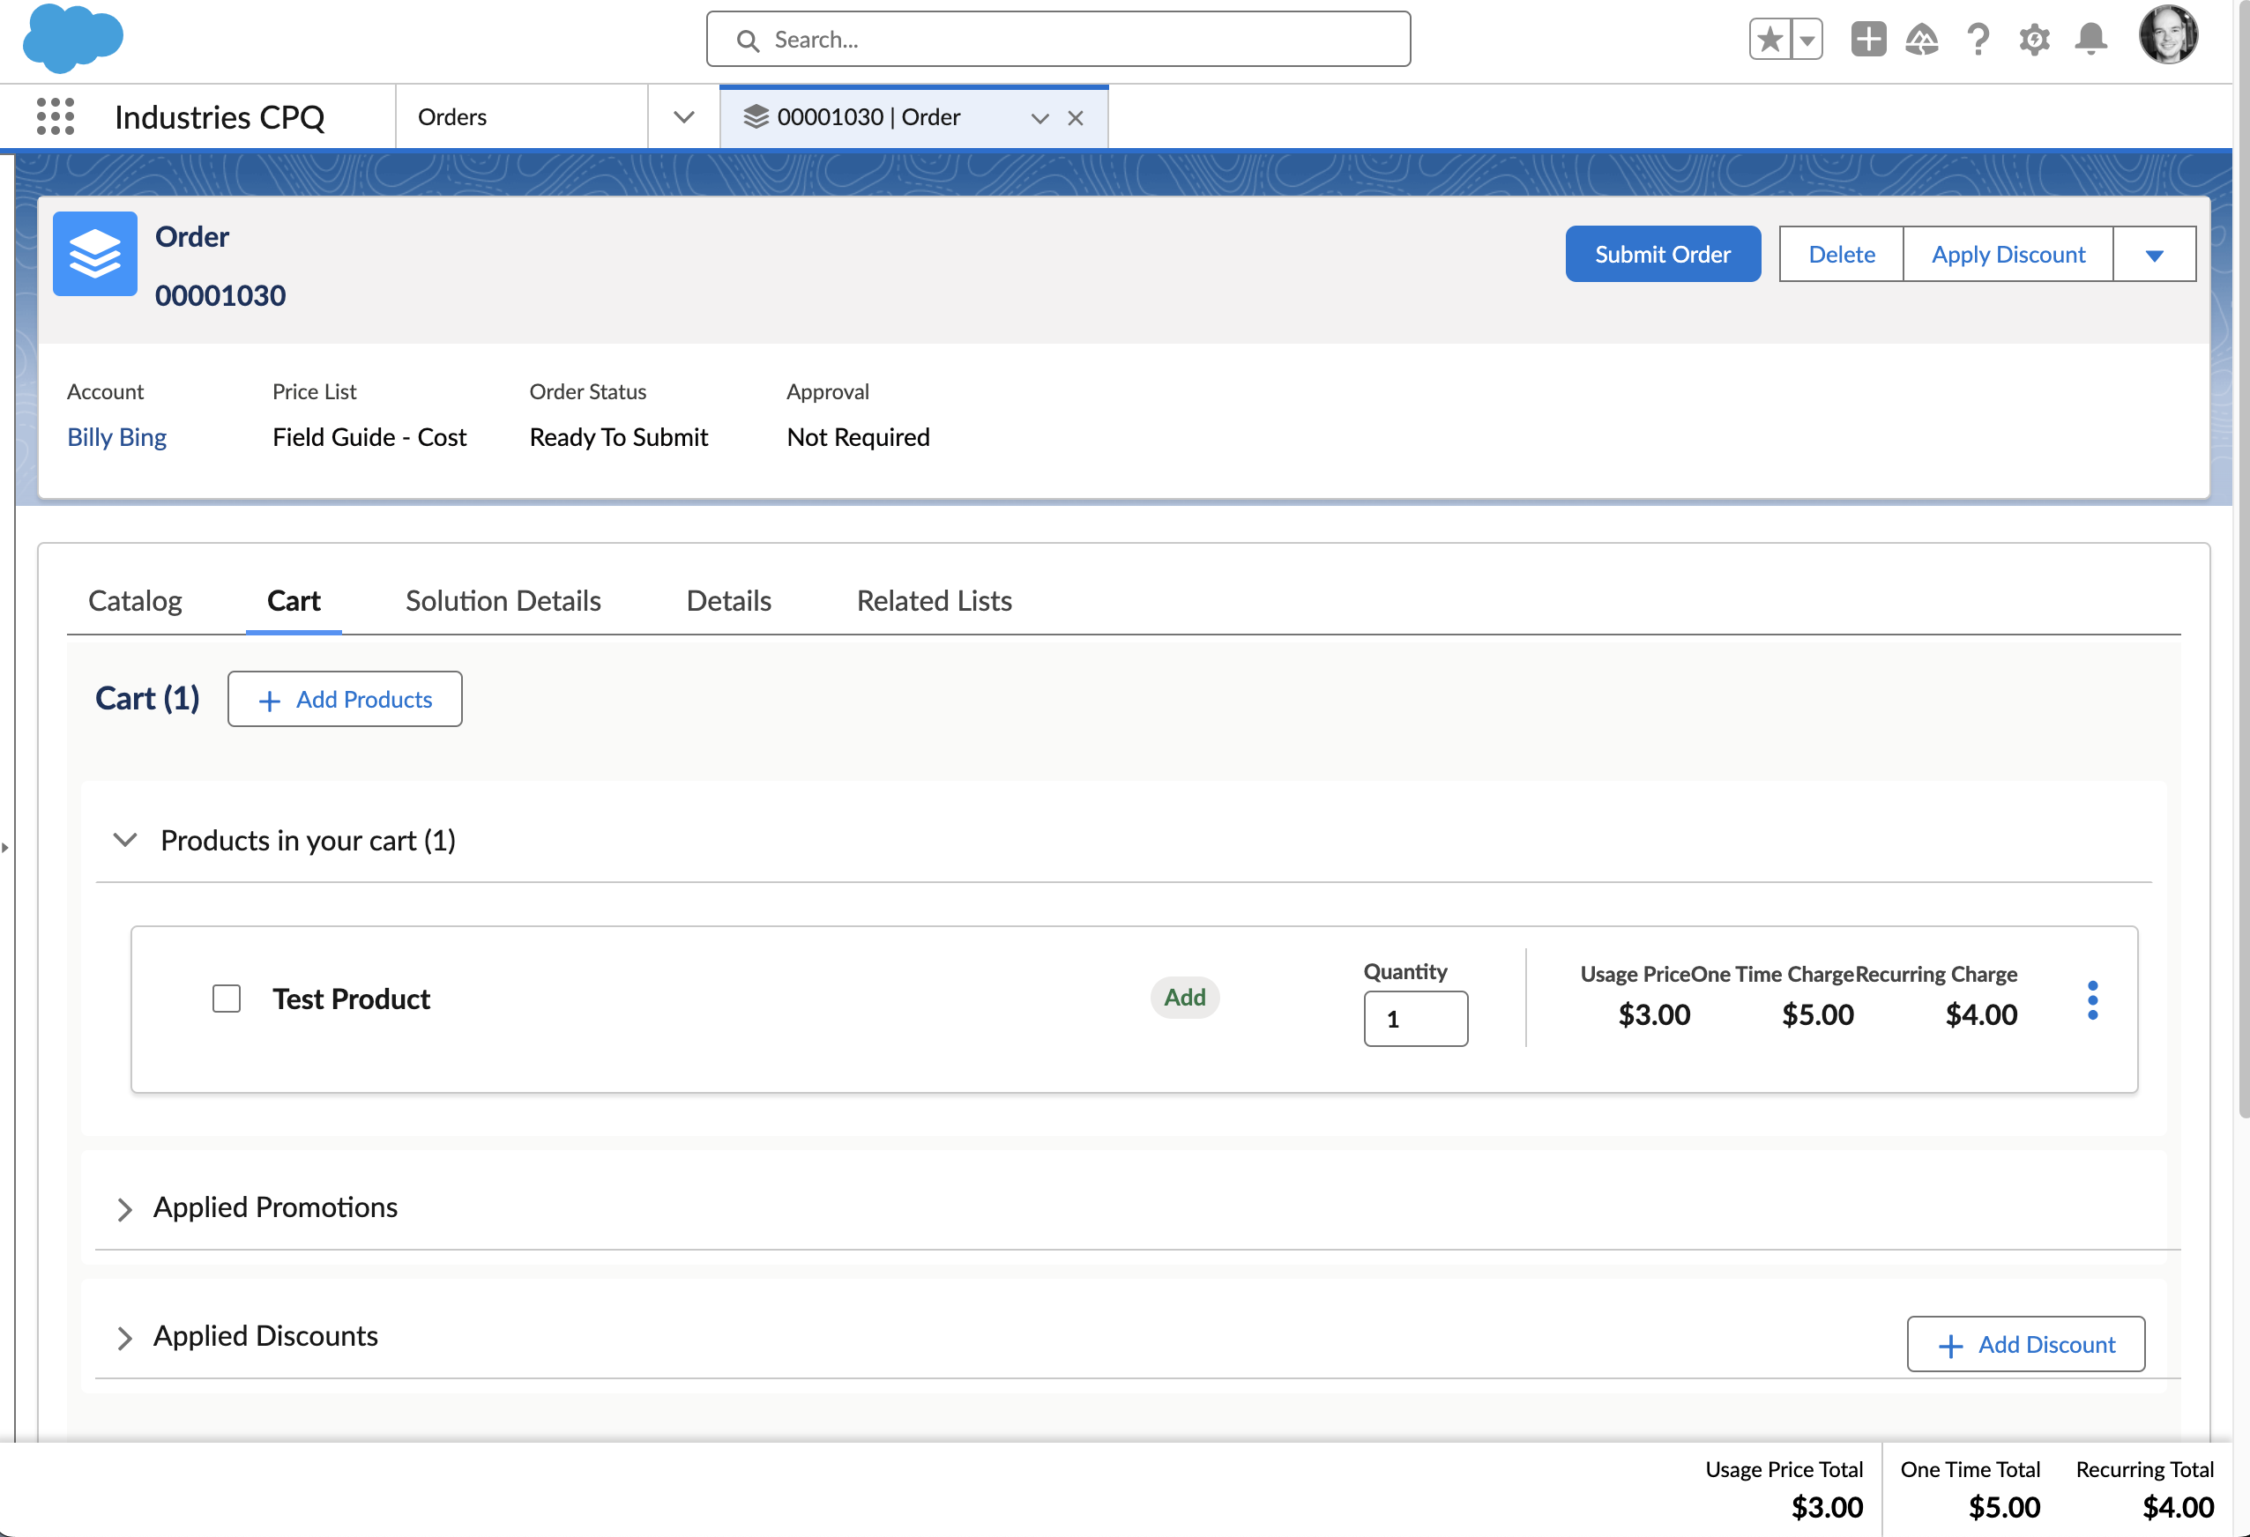Click the Usage Price Total $3.00
The width and height of the screenshot is (2250, 1537).
click(x=1826, y=1507)
